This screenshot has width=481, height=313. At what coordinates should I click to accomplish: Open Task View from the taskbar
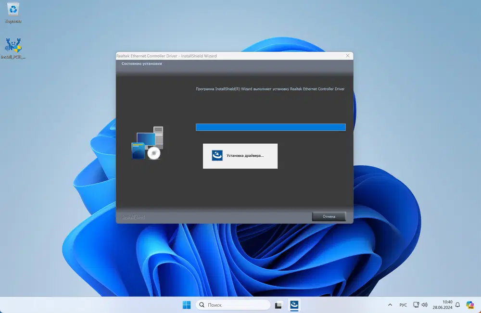278,305
